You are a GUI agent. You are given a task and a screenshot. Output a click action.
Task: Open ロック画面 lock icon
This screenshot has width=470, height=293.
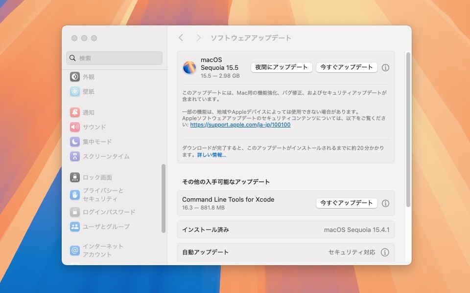click(74, 177)
